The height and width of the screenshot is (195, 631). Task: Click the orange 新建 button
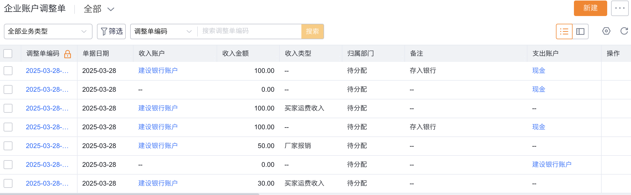click(590, 8)
